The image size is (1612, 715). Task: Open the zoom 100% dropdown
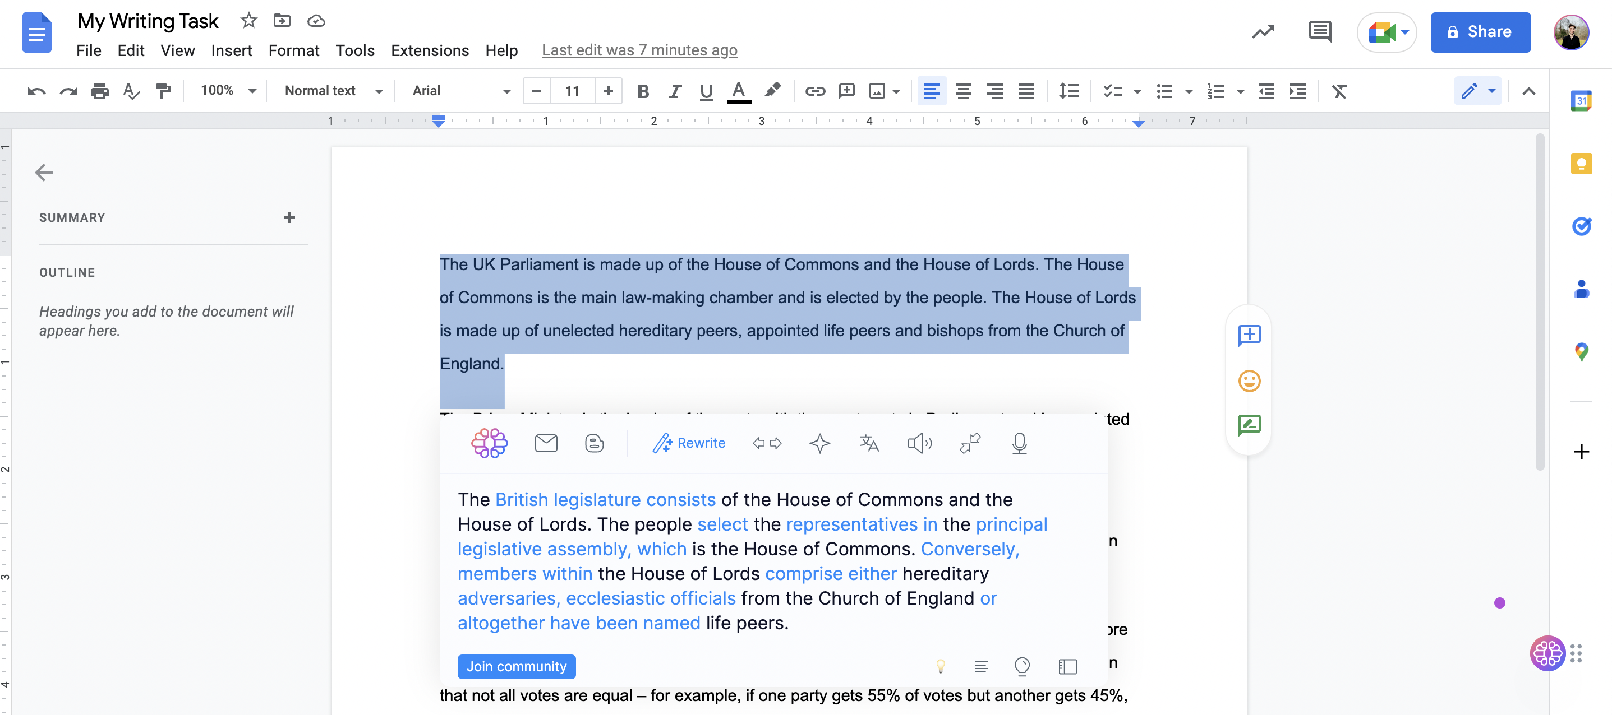click(228, 91)
